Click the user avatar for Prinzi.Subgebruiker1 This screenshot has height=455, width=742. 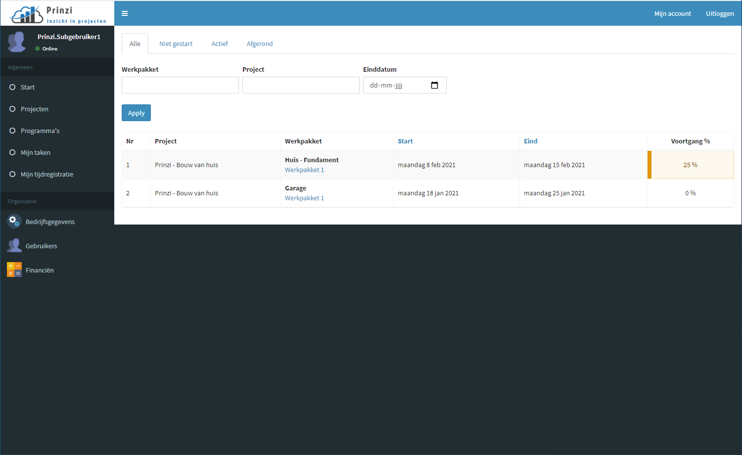click(x=17, y=42)
